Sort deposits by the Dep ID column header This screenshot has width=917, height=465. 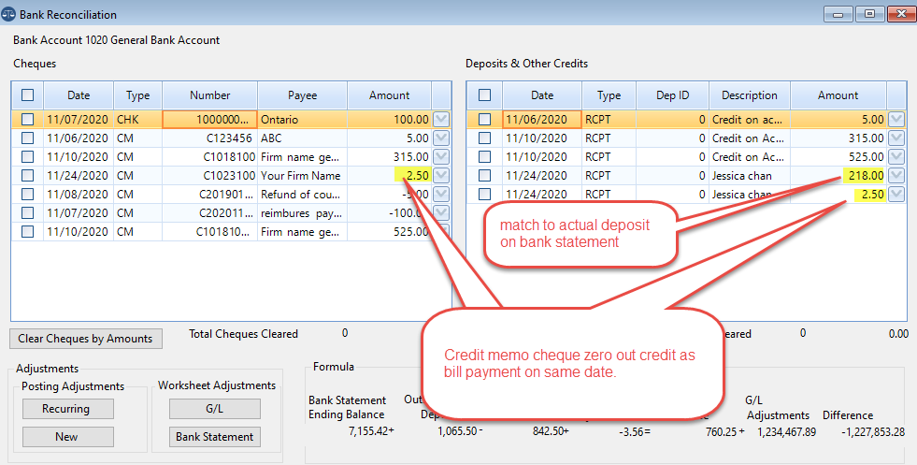[x=672, y=95]
